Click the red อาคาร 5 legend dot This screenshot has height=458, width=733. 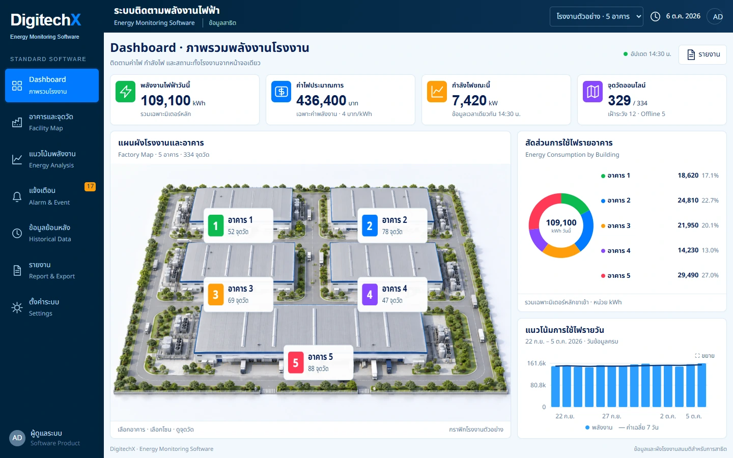tap(603, 276)
